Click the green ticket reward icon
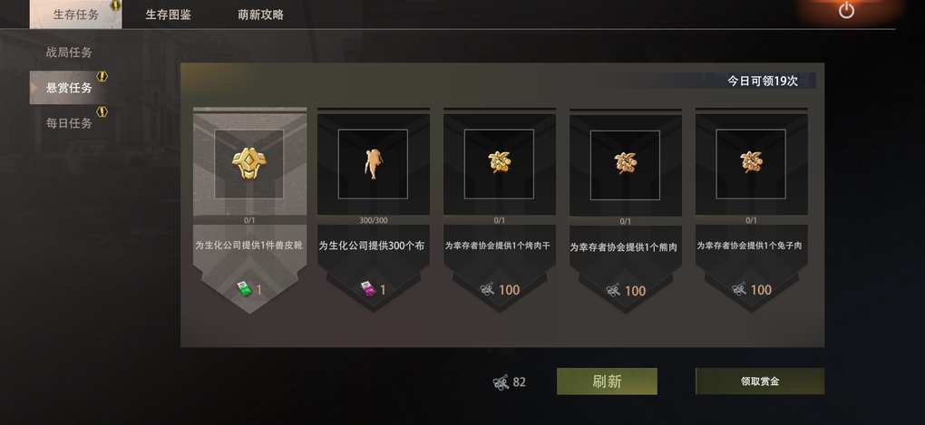This screenshot has height=425, width=925. 244,289
